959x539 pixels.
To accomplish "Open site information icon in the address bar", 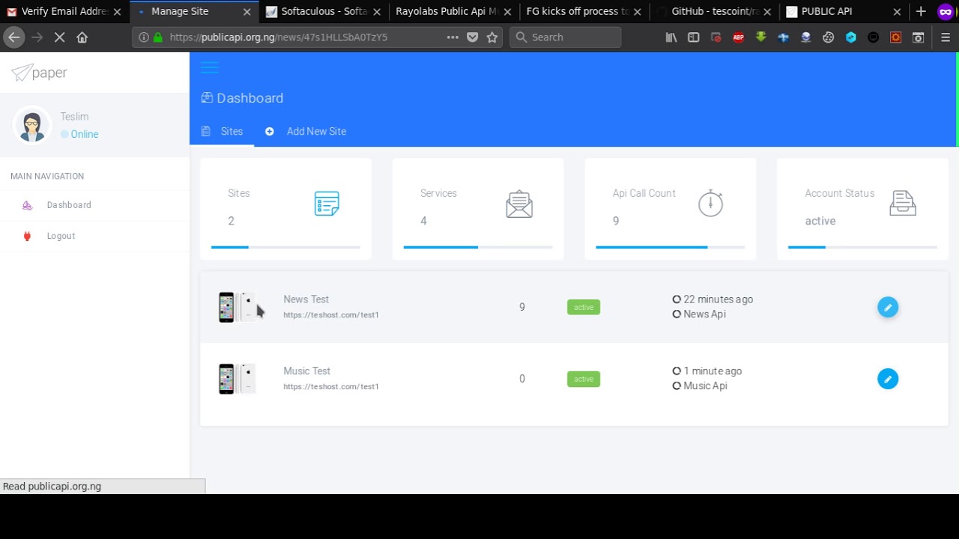I will coord(143,37).
